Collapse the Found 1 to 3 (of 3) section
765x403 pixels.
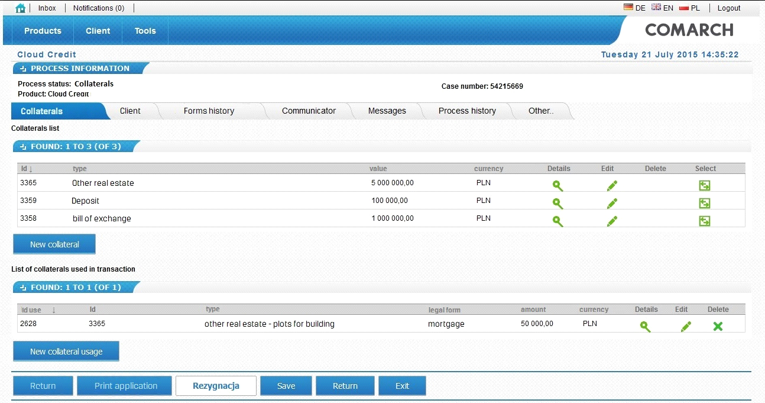coord(23,147)
